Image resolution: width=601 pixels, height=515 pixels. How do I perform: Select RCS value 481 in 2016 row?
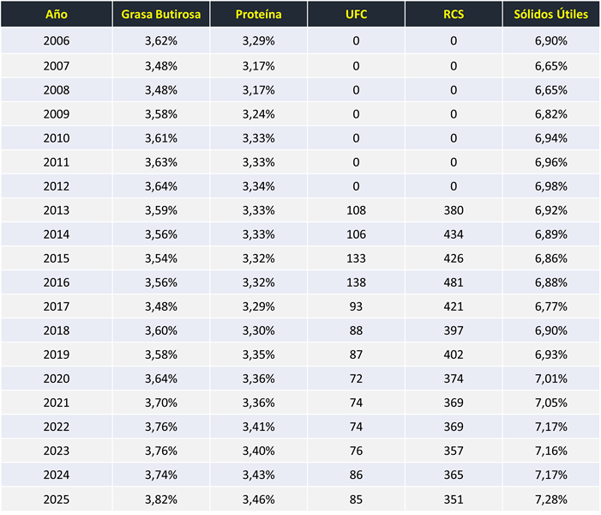tap(453, 282)
